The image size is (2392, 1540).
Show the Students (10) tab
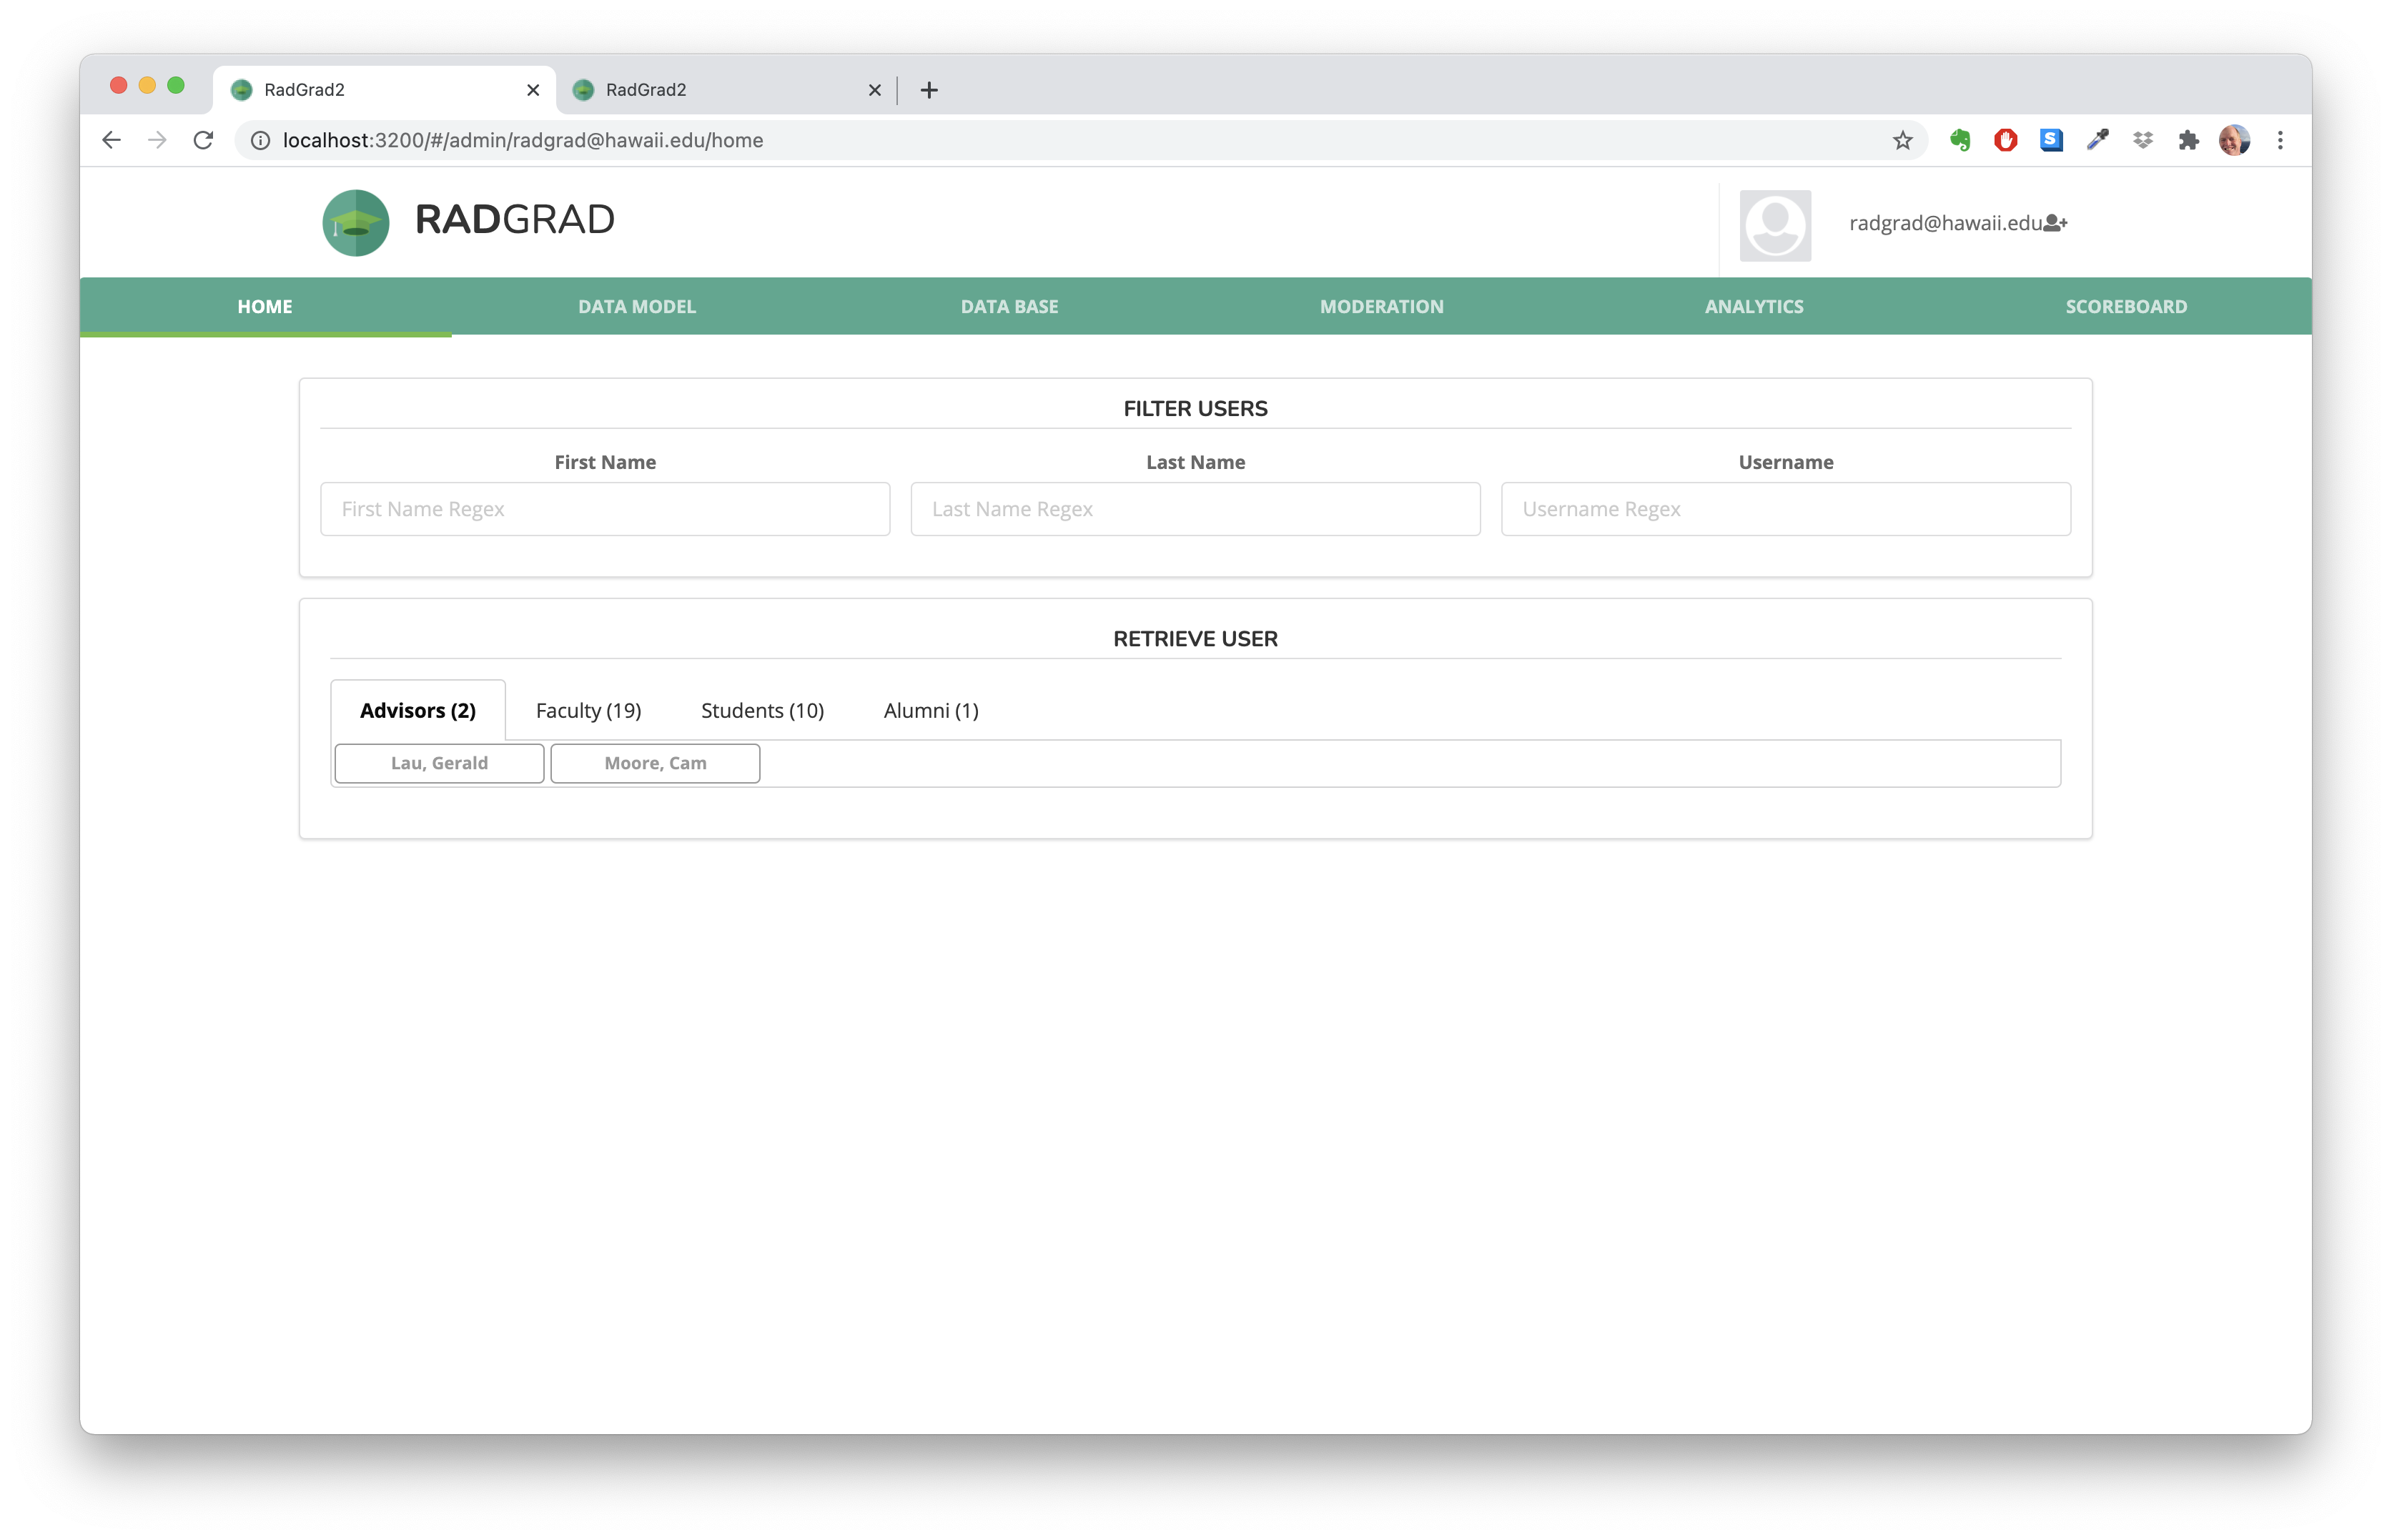pyautogui.click(x=762, y=710)
